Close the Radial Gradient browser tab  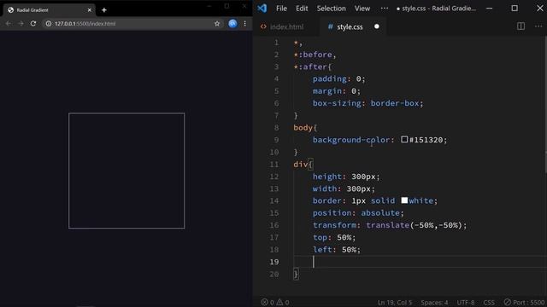click(x=89, y=10)
